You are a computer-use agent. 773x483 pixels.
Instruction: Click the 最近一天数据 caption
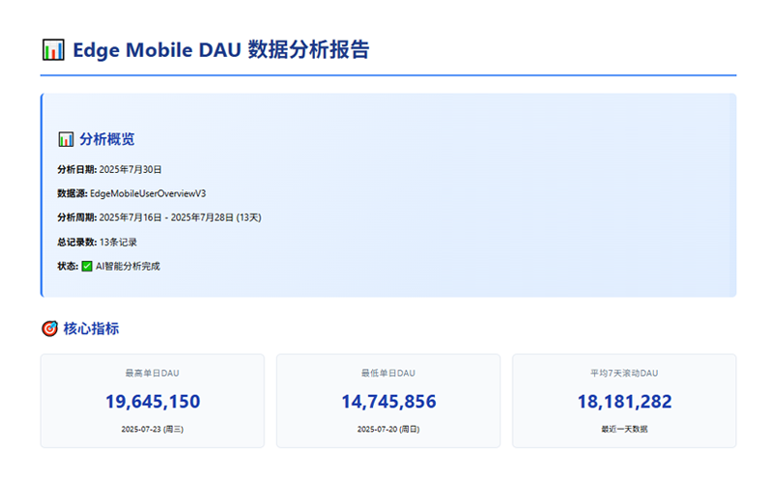624,429
